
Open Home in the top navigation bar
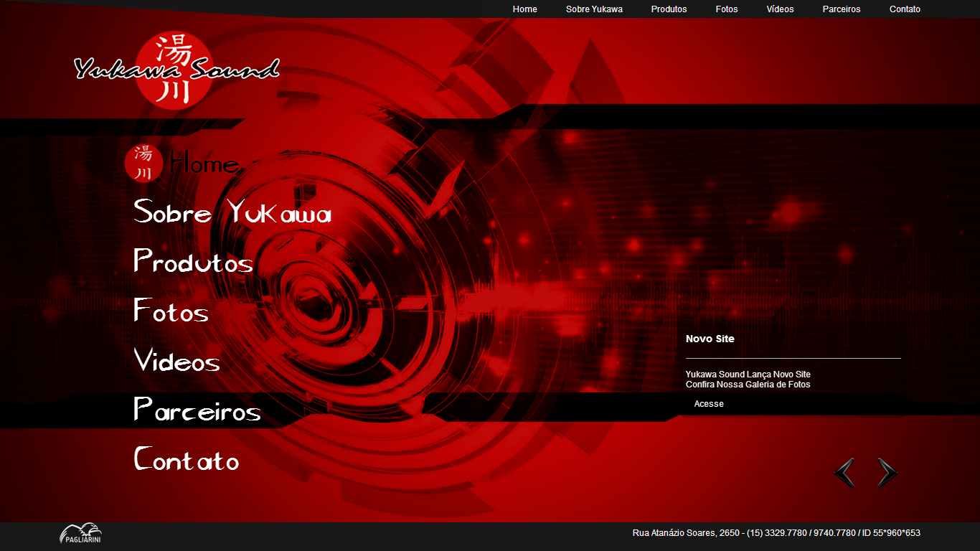(x=525, y=9)
